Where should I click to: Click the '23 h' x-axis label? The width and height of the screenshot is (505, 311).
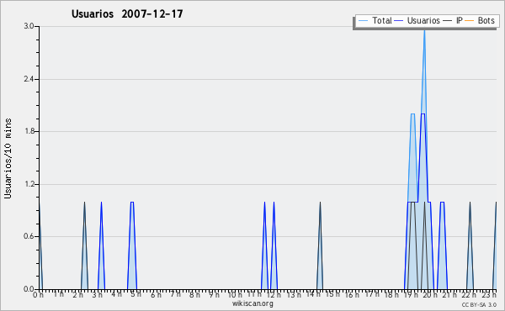pyautogui.click(x=489, y=294)
